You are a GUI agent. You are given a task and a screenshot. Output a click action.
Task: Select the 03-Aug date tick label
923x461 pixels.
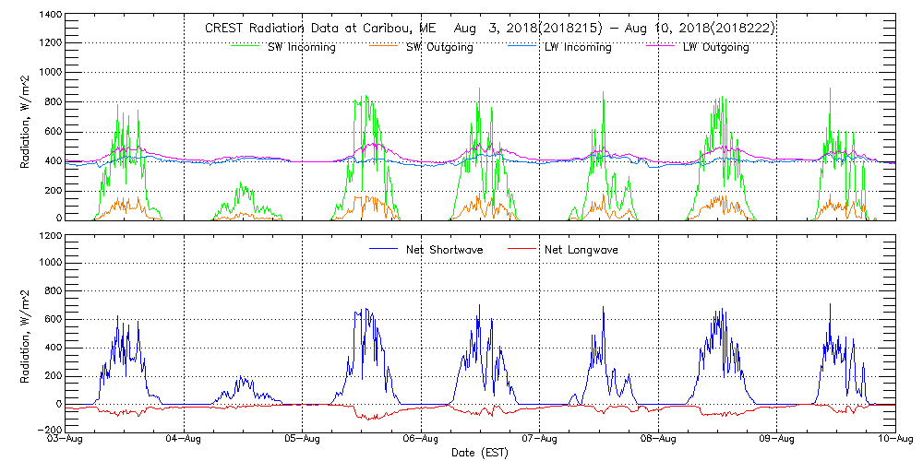pos(66,440)
